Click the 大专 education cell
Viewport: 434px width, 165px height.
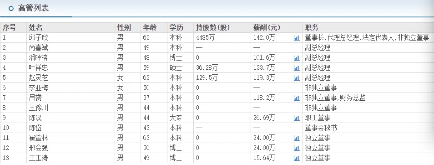click(176, 118)
